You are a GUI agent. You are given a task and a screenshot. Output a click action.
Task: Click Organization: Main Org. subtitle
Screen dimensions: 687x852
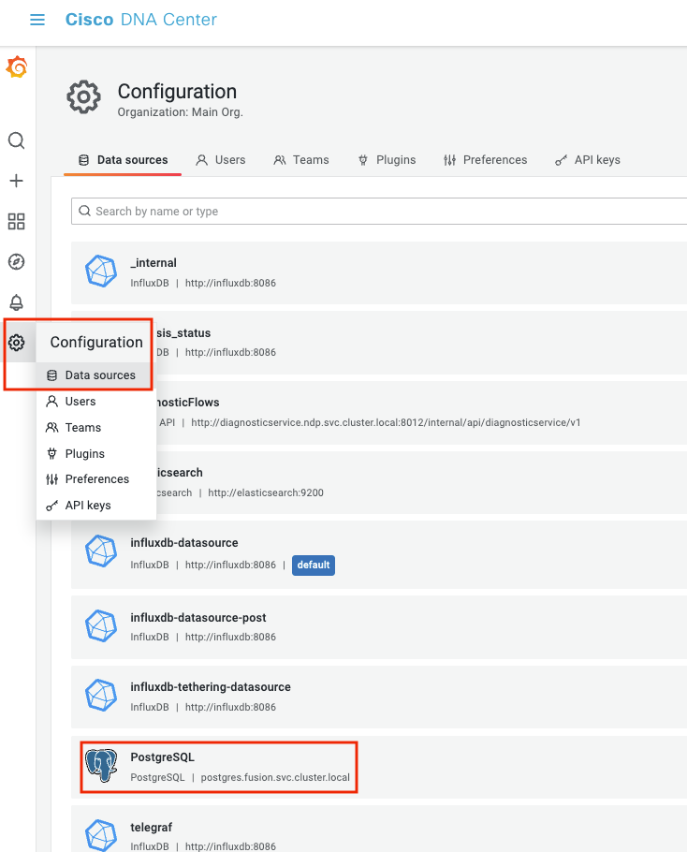181,112
